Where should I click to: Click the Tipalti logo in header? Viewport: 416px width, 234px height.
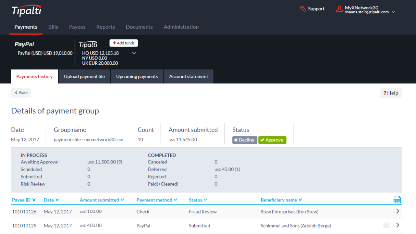27,11
